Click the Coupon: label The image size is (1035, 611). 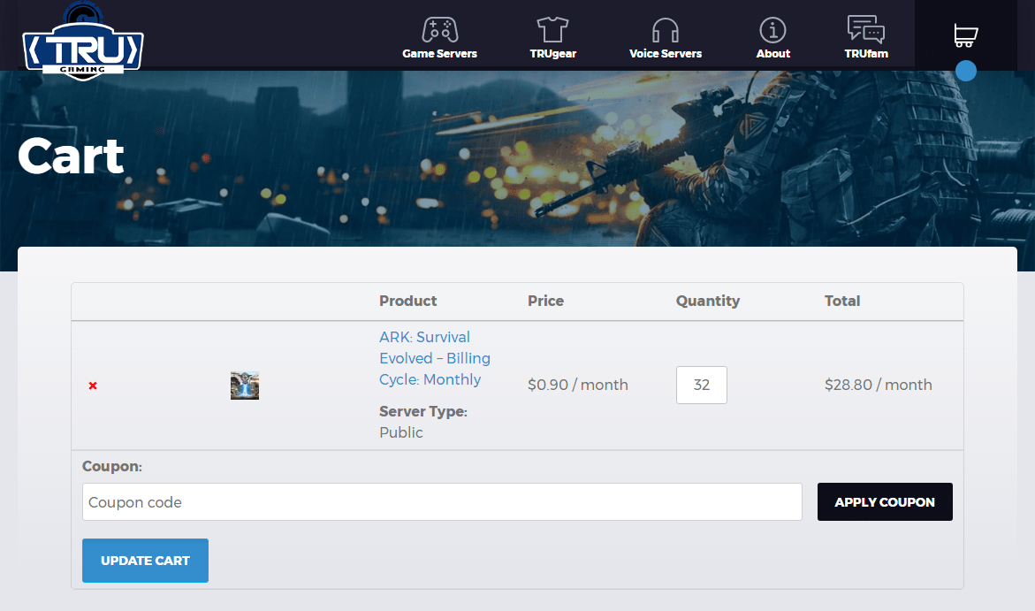[111, 466]
